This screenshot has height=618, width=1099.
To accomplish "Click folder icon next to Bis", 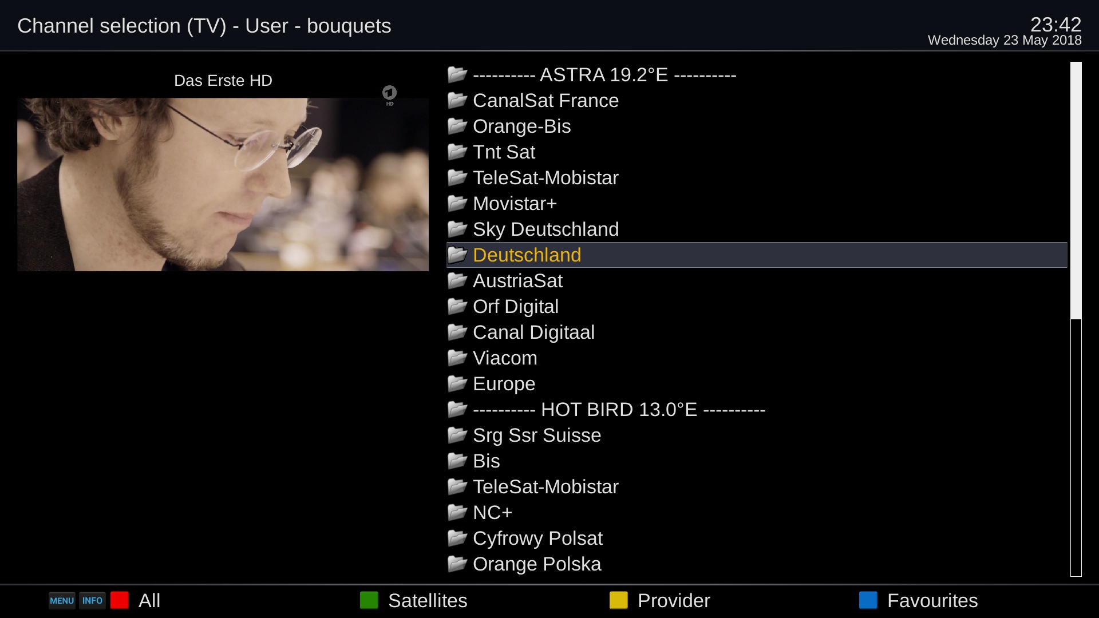I will pos(457,461).
